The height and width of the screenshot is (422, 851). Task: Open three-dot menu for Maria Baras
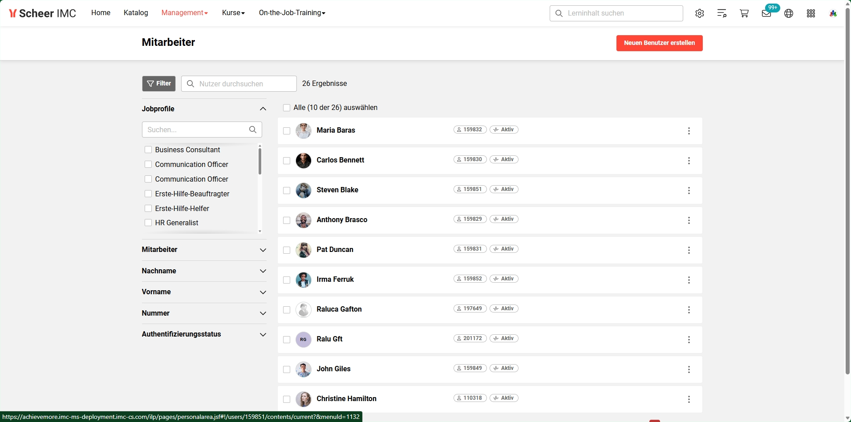point(689,131)
